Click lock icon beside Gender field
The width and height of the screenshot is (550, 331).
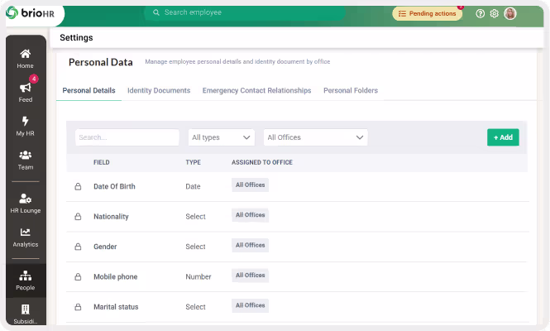(78, 247)
